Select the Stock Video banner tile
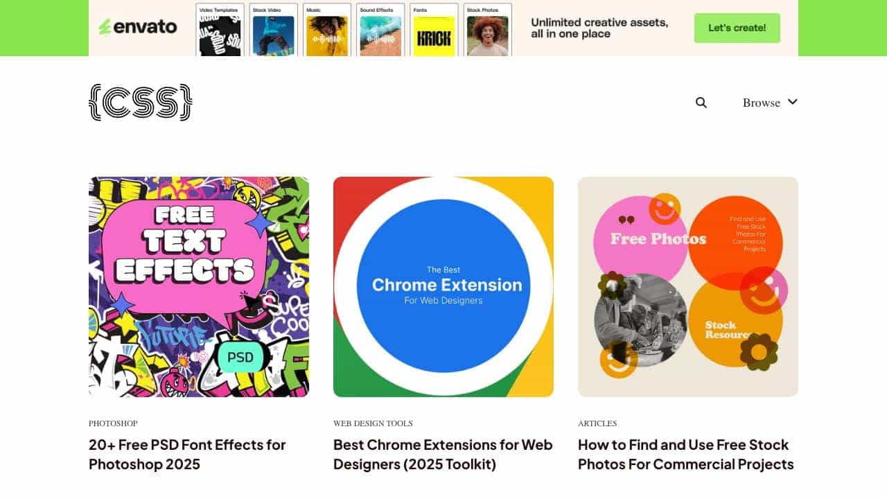 (274, 30)
